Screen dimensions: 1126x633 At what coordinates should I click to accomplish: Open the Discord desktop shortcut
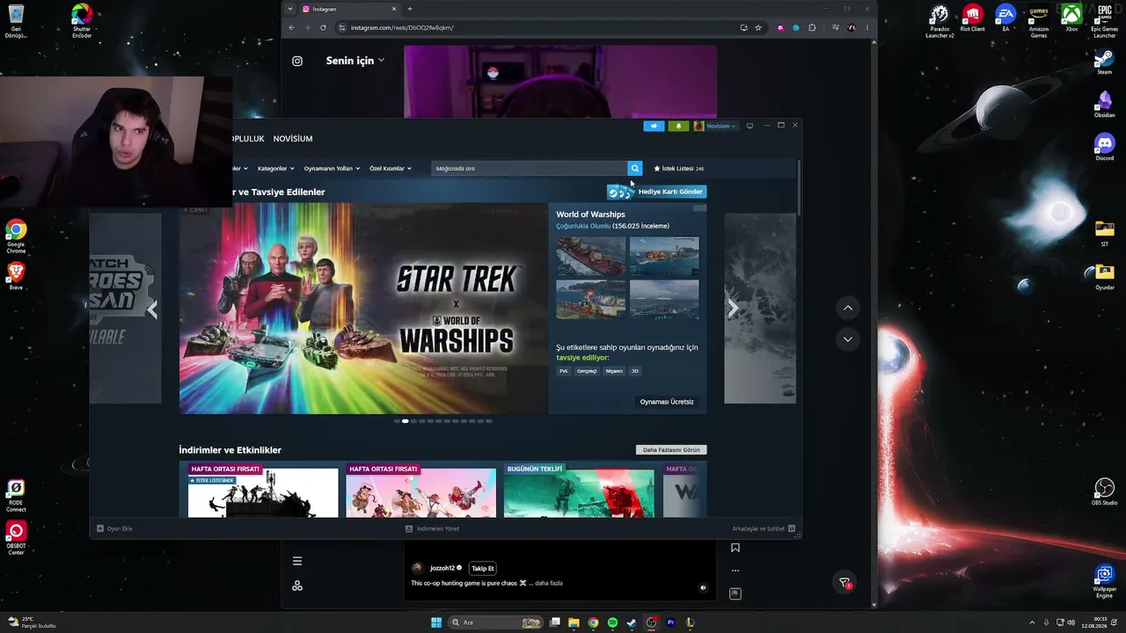pyautogui.click(x=1104, y=145)
